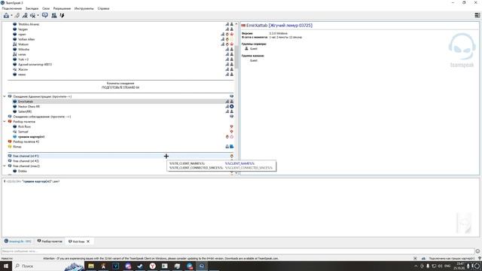The image size is (482, 271).
Task: Open dropdown arrow beside mute microphone icon
Action: click(38, 16)
